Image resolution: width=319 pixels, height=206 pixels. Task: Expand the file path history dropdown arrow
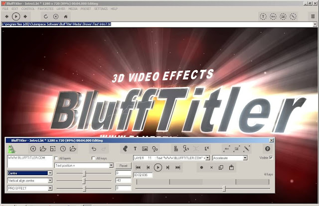315,24
